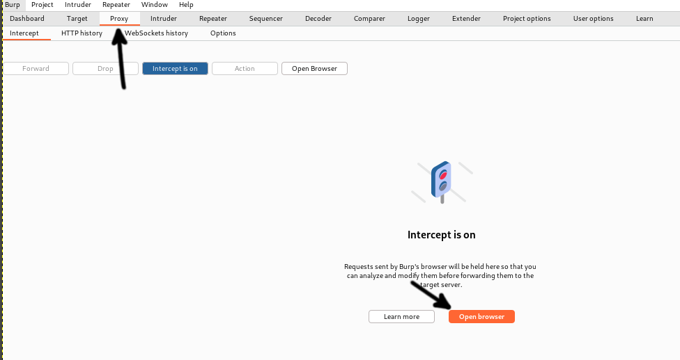Click the Learn more button

pyautogui.click(x=401, y=316)
